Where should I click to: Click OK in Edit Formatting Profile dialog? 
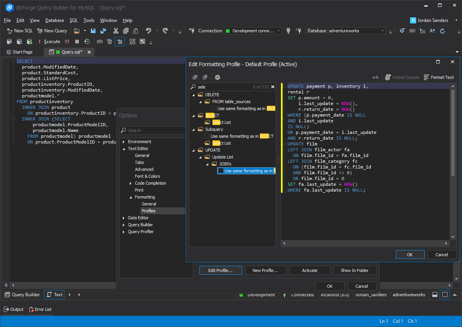point(410,255)
